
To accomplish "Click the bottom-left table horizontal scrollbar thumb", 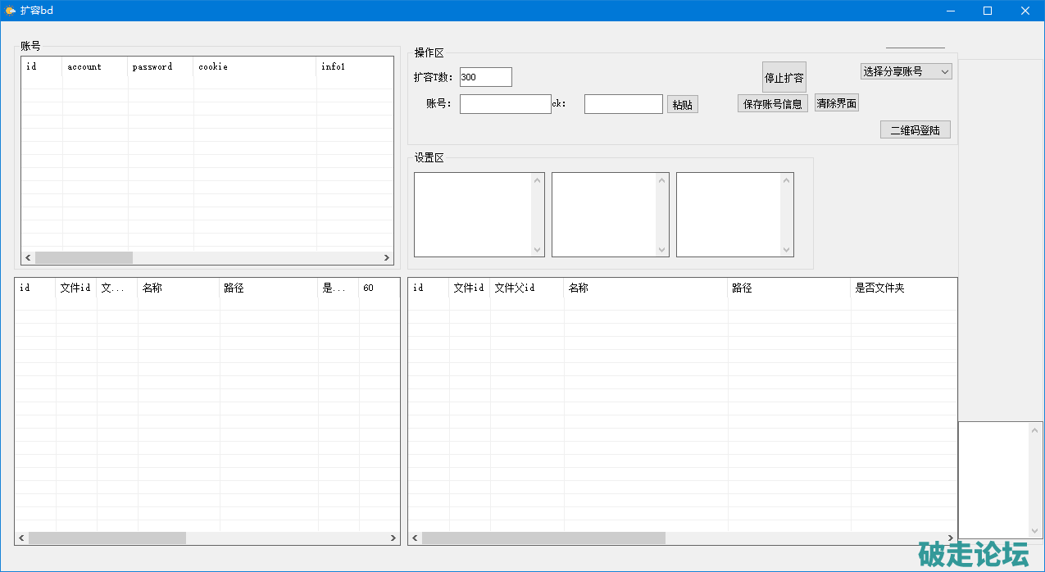I will tap(107, 538).
